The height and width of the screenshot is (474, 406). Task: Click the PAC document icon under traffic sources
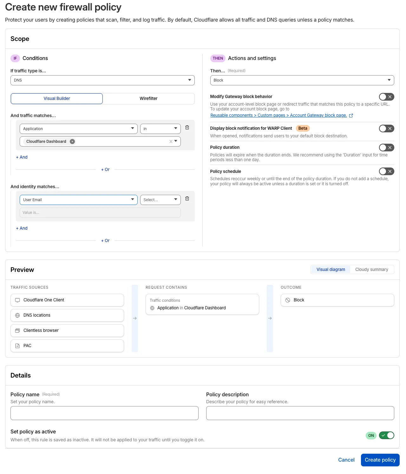click(17, 346)
